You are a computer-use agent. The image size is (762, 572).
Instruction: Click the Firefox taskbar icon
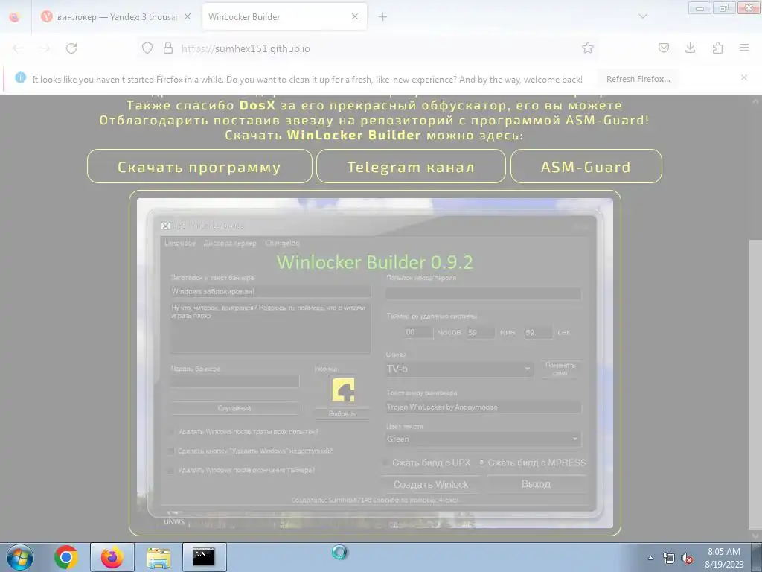[x=112, y=557]
